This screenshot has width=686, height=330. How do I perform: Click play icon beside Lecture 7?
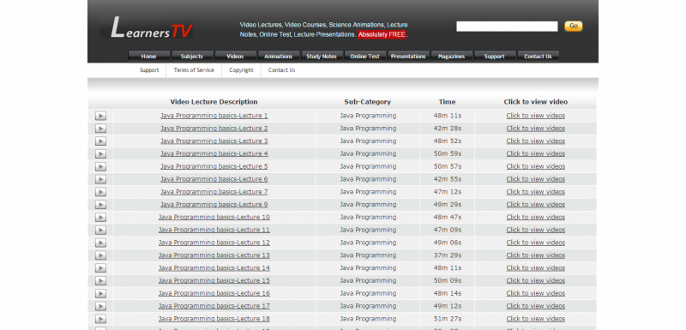[100, 192]
